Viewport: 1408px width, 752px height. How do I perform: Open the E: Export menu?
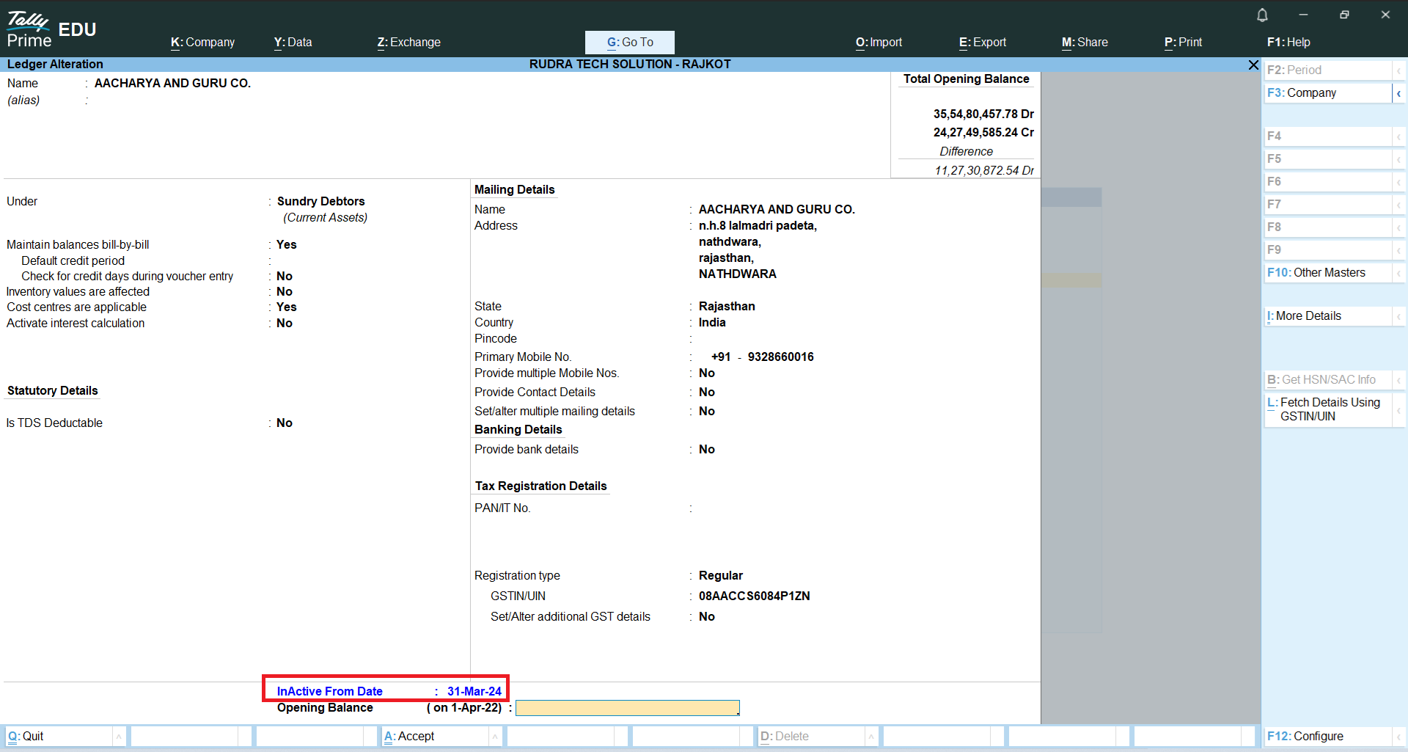[982, 43]
